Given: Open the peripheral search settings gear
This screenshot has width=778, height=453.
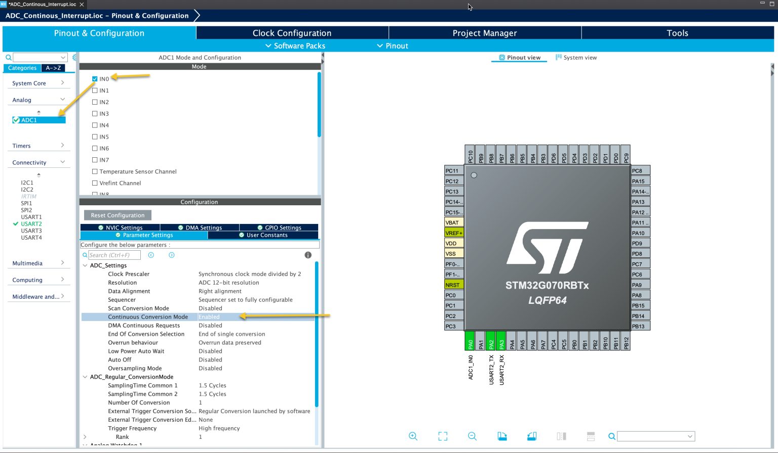Looking at the screenshot, I should 75,57.
